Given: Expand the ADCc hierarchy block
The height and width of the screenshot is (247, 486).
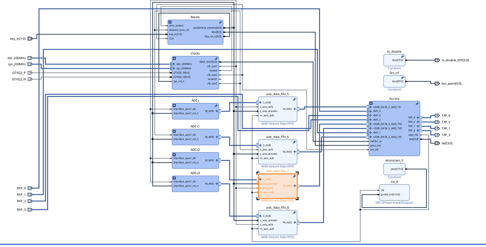Looking at the screenshot, I should click(174, 105).
